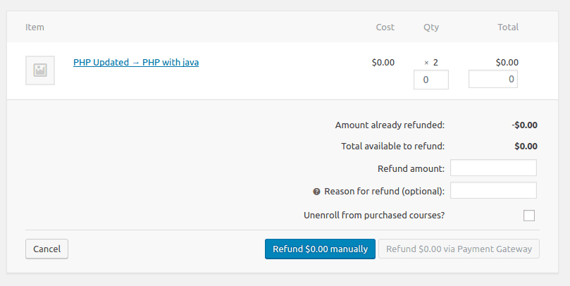This screenshot has width=570, height=286.
Task: Select the Qty column header
Action: point(431,27)
